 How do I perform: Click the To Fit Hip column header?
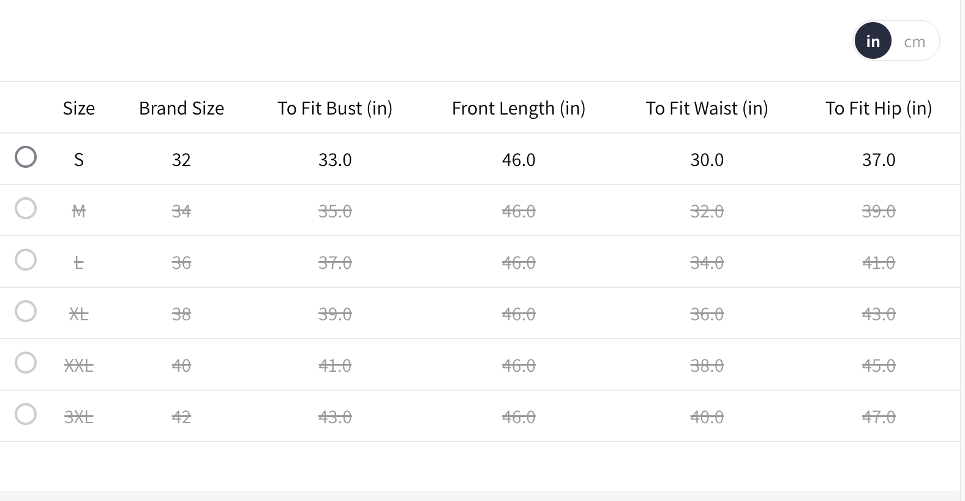coord(879,108)
